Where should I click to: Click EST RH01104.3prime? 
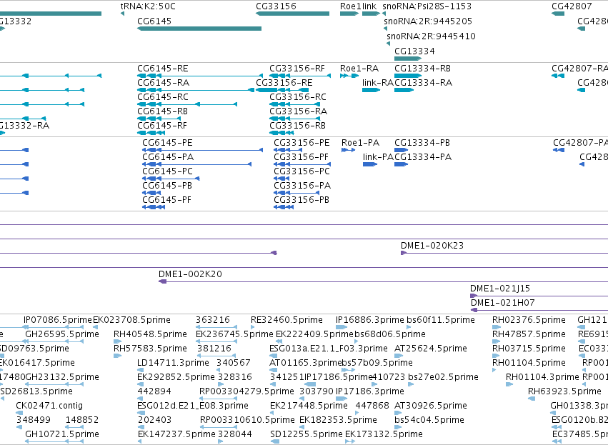(x=542, y=377)
